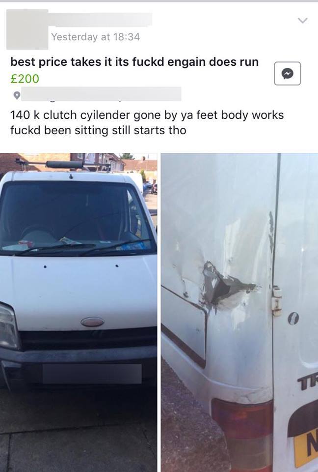Tap the blurred number plate in the front photo
This screenshot has height=472, width=318.
pyautogui.click(x=92, y=374)
